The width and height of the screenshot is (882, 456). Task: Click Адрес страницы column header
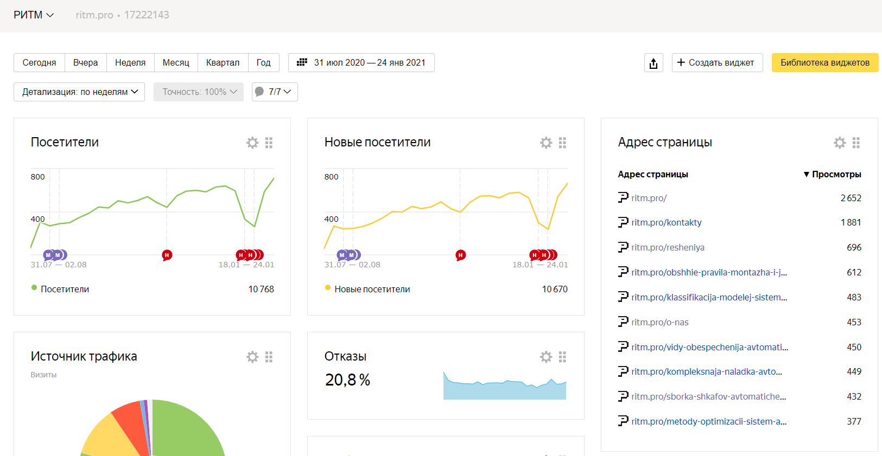pyautogui.click(x=653, y=174)
